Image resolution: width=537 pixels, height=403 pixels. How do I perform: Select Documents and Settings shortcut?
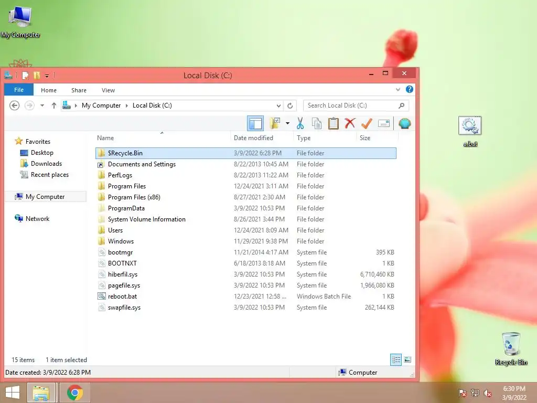coord(245,164)
